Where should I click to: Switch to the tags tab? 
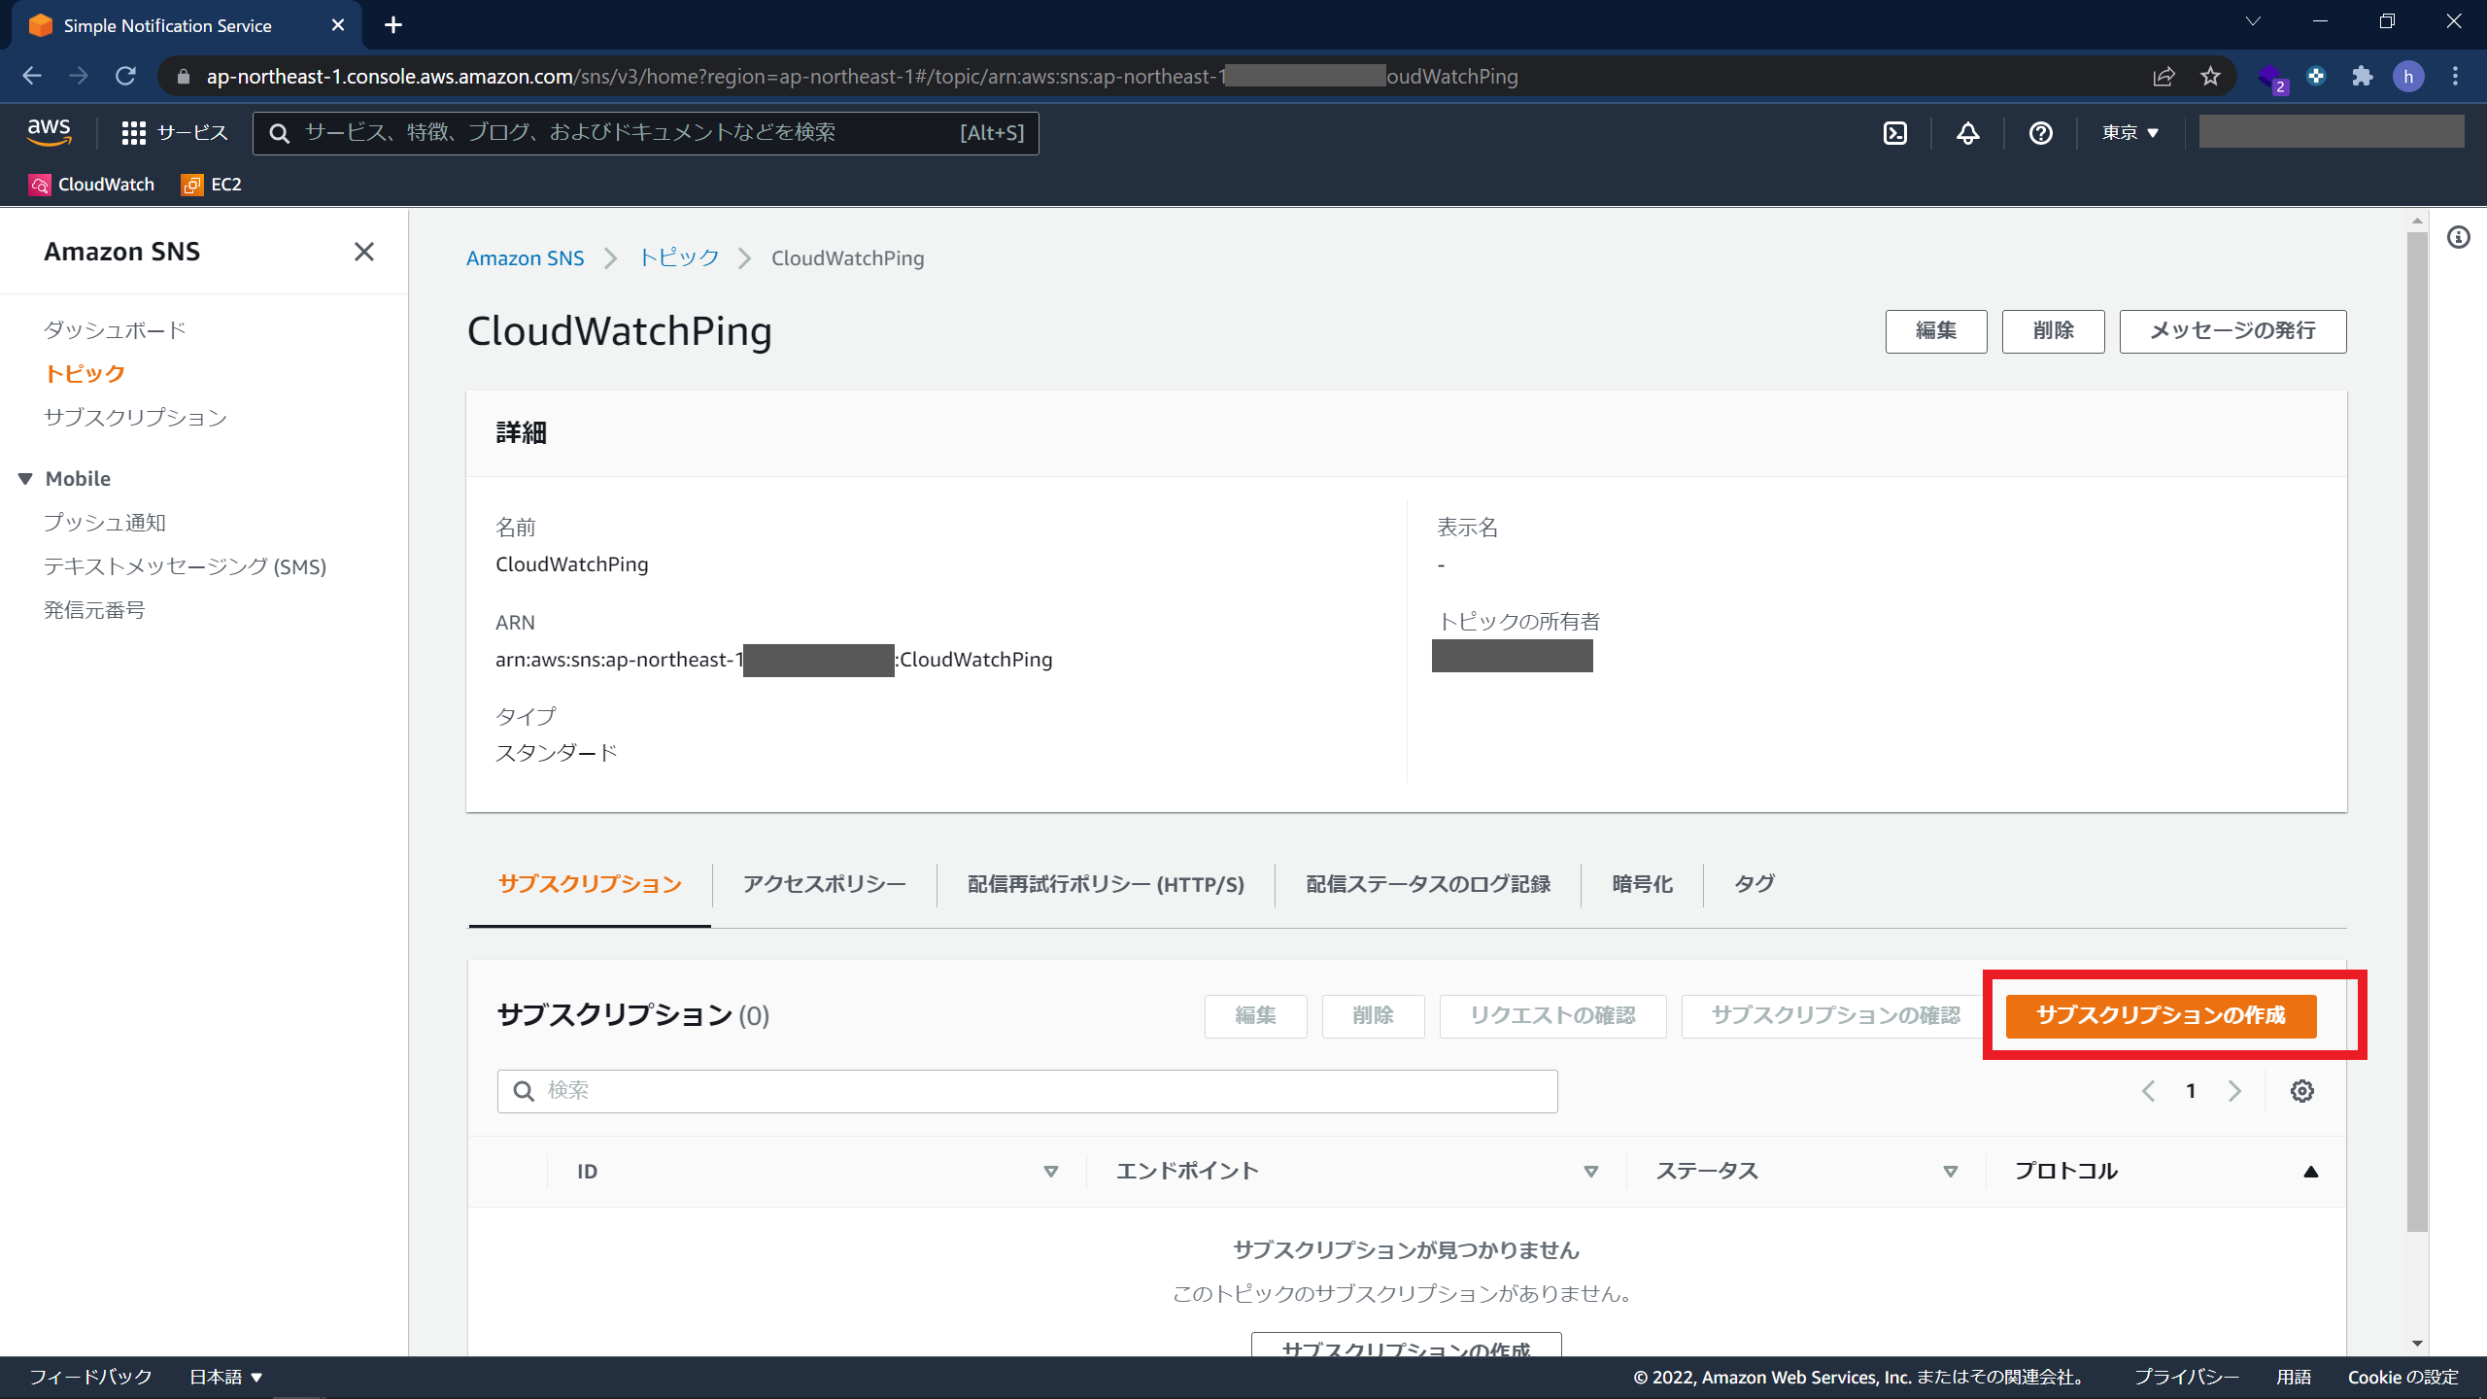tap(1755, 884)
